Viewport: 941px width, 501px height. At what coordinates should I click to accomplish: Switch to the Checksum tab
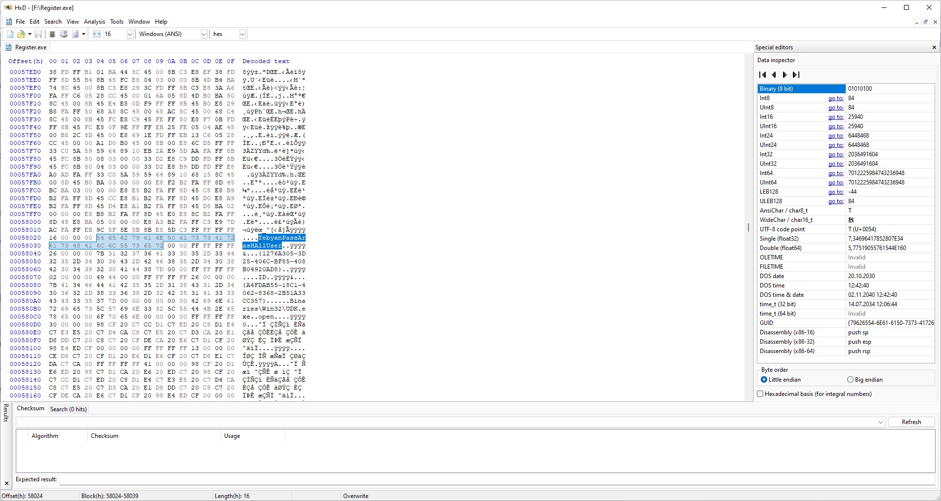pyautogui.click(x=31, y=409)
